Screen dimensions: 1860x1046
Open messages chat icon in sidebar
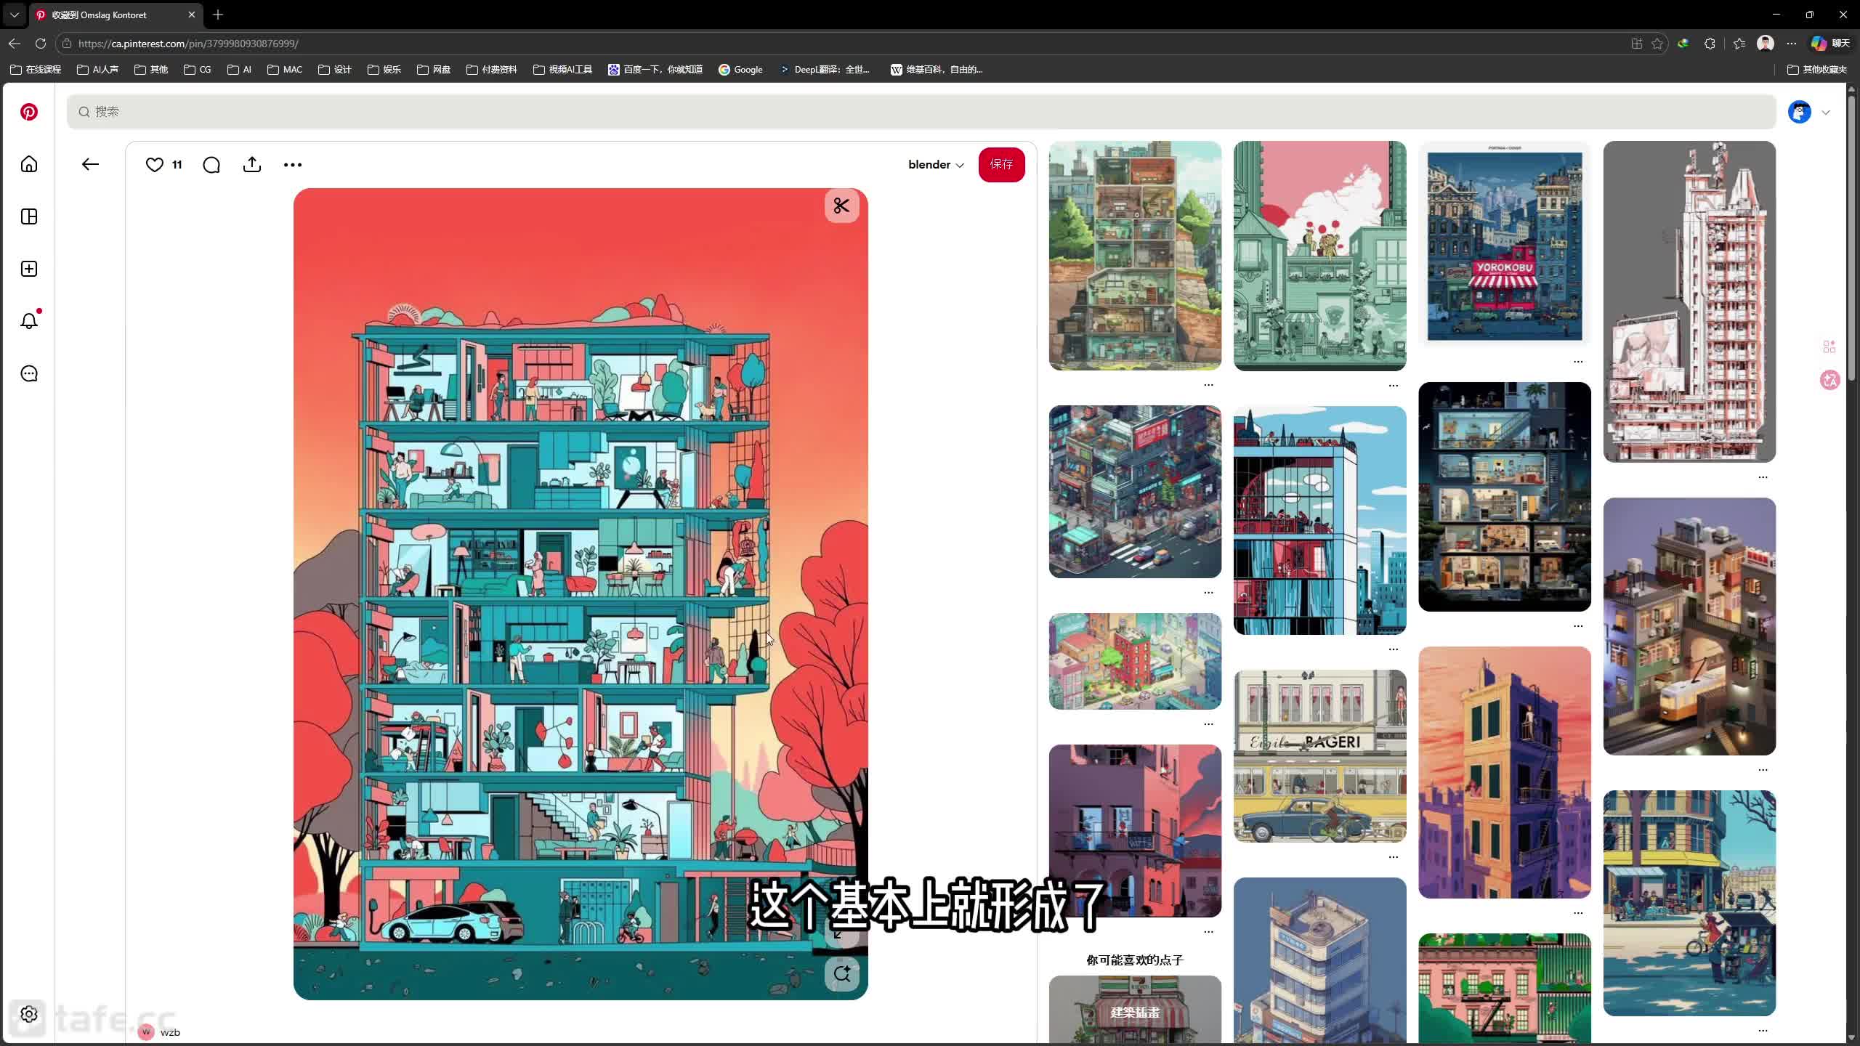pyautogui.click(x=29, y=373)
